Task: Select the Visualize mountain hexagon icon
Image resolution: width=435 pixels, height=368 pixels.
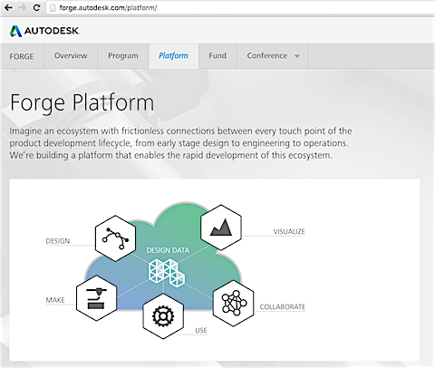Action: (221, 228)
